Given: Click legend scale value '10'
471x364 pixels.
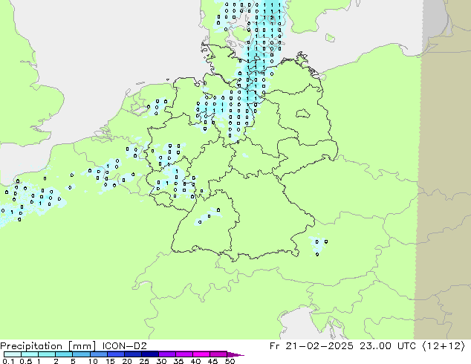Looking at the screenshot, I should pyautogui.click(x=93, y=361).
